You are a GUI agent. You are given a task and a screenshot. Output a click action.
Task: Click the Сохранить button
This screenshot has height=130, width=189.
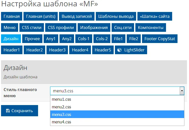coord(19,111)
